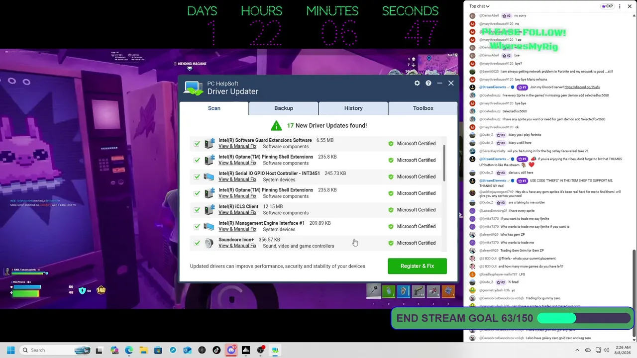Click the Management Engine Interface device icon
The width and height of the screenshot is (637, 358).
[x=210, y=226]
